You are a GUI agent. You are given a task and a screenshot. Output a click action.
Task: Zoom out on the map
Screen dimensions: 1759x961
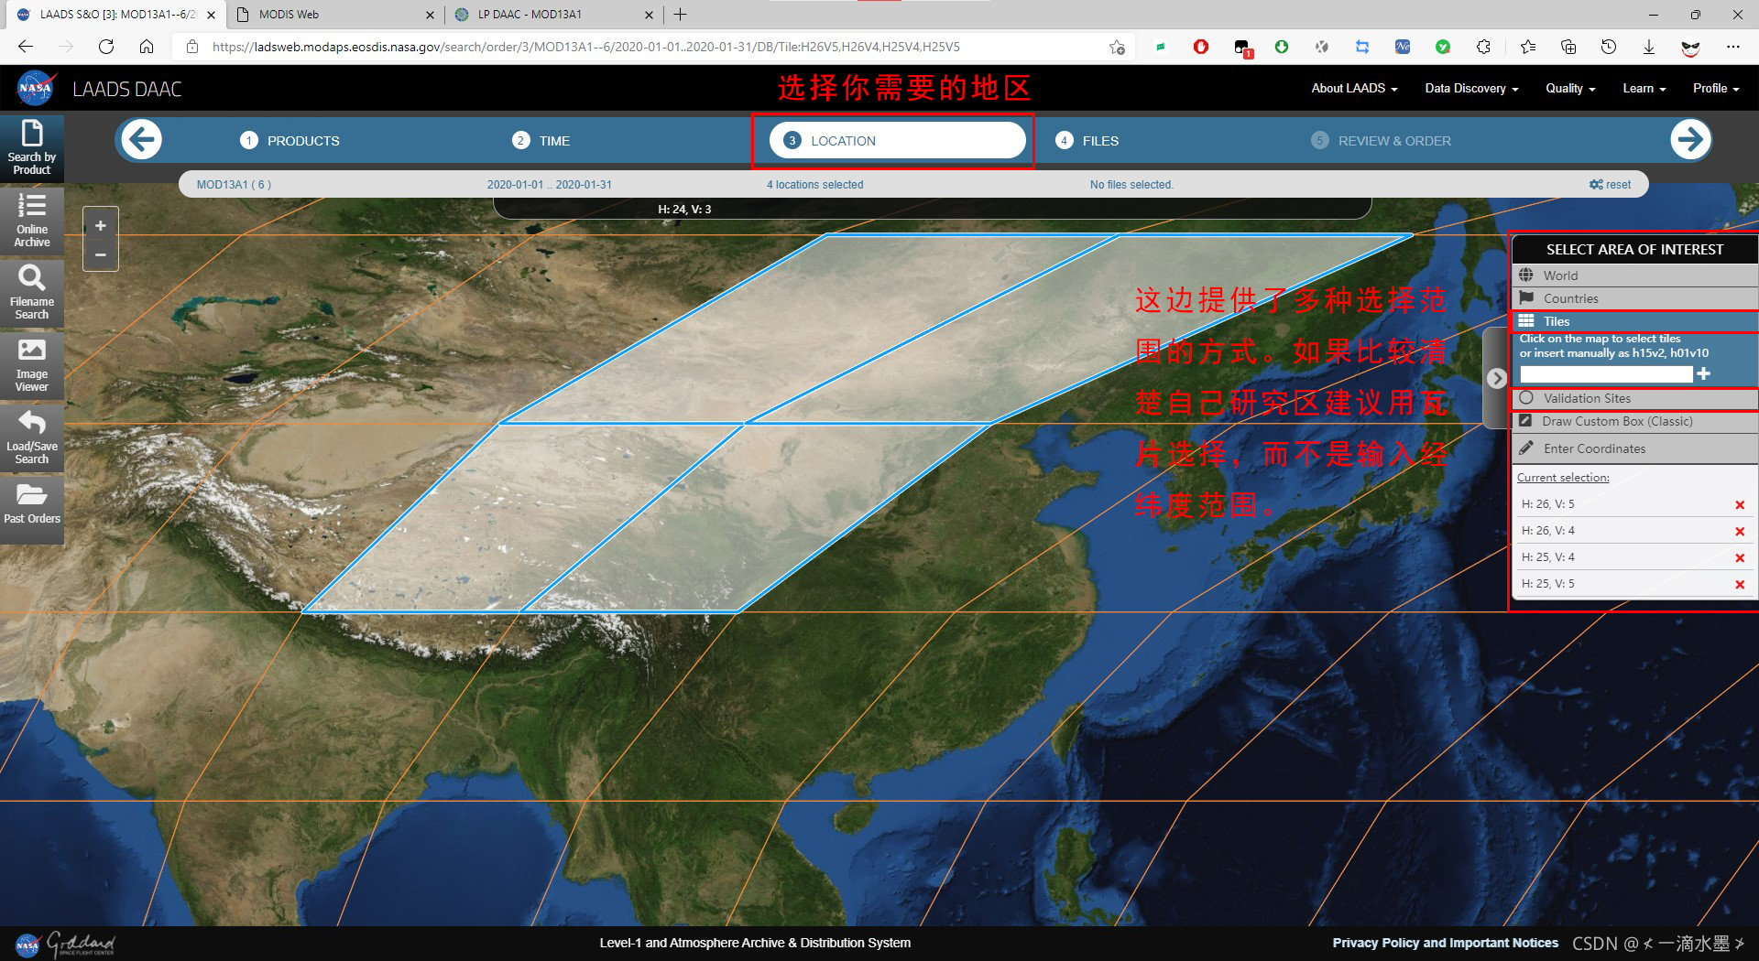[101, 254]
